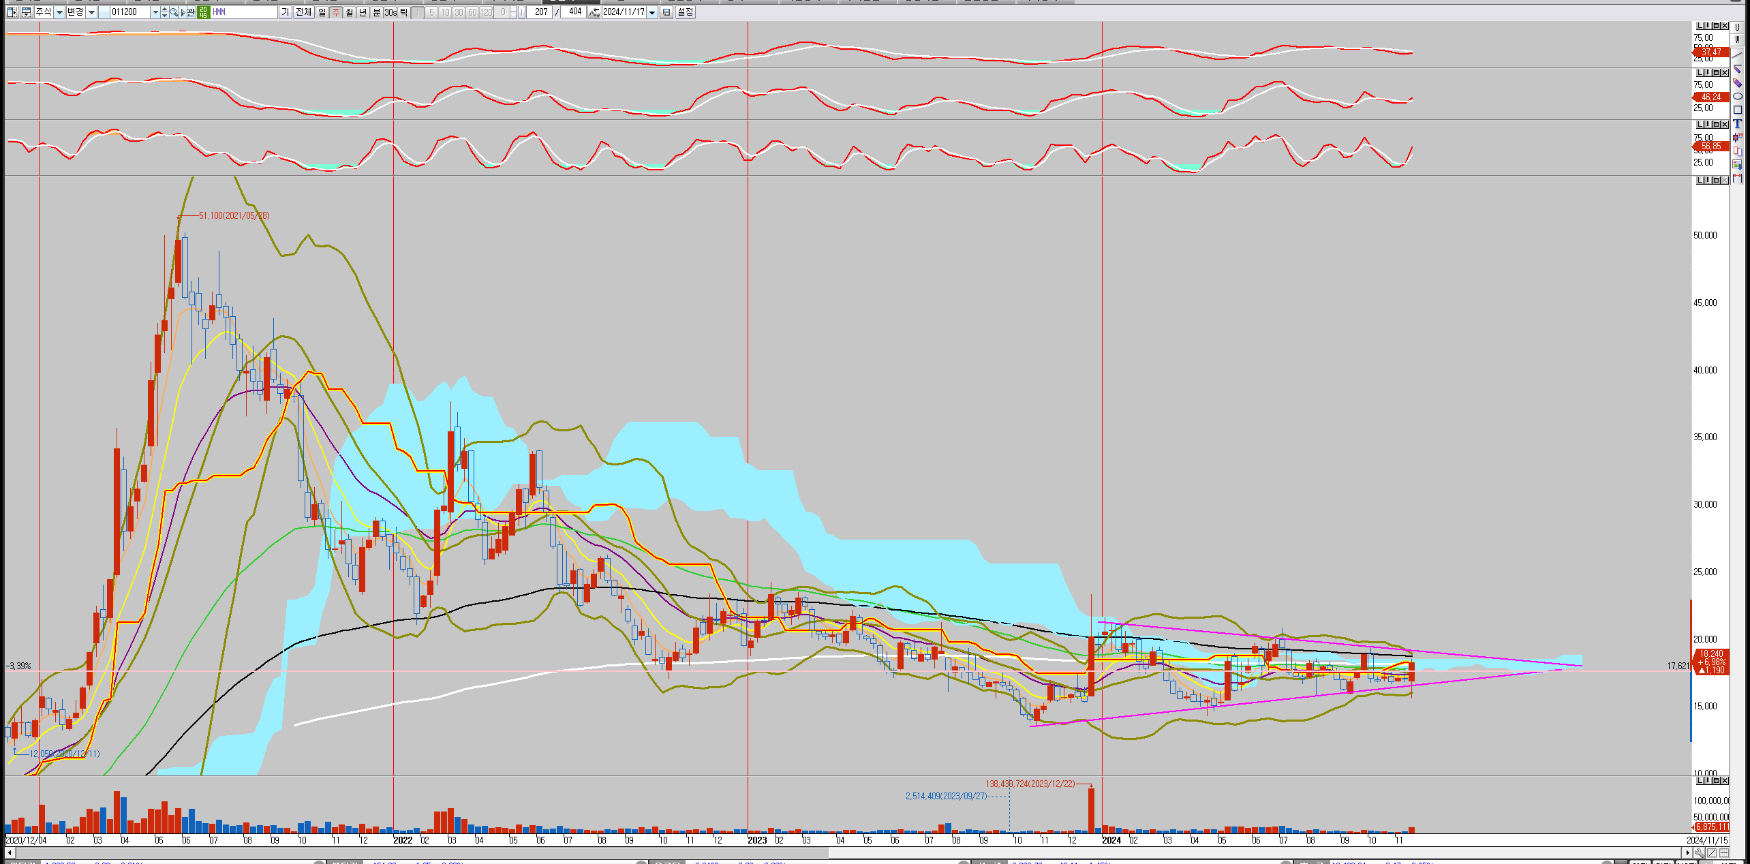This screenshot has height=864, width=1750.
Task: Close the third indicator panel
Action: pyautogui.click(x=1725, y=124)
